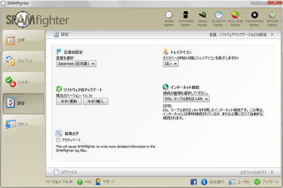Viewport: 283px width, 188px height.
Task: Open the DRIVER fighter product icon
Action: (272, 19)
